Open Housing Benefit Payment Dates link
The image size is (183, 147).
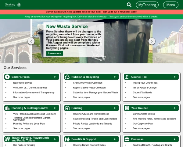89,145
